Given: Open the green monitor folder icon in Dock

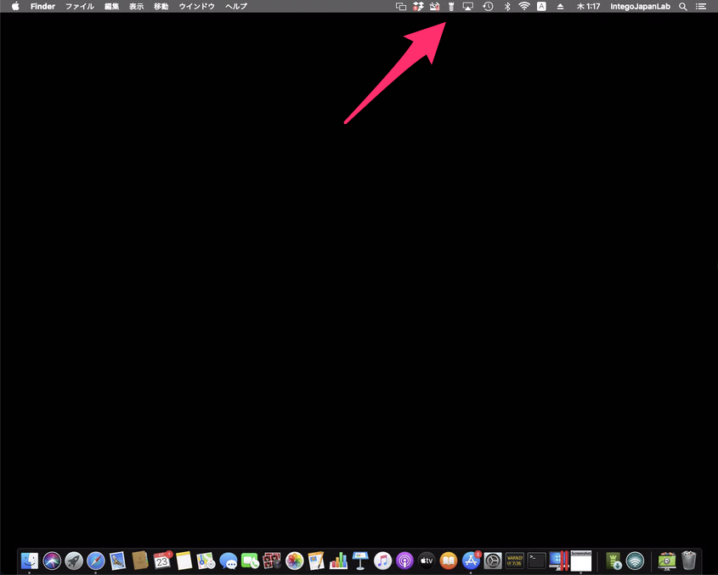Looking at the screenshot, I should click(667, 561).
